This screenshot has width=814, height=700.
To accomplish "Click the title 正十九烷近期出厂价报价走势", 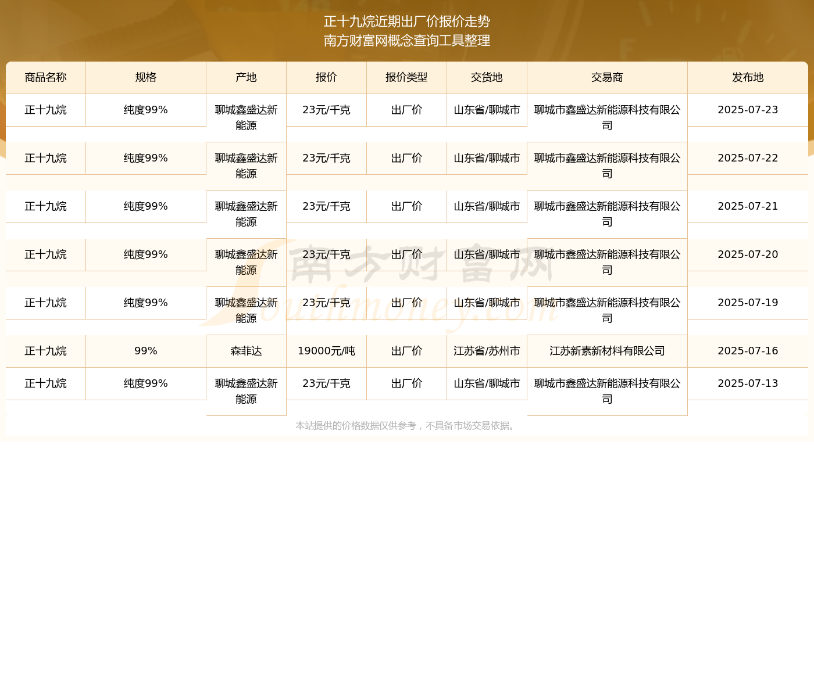I will click(x=407, y=21).
